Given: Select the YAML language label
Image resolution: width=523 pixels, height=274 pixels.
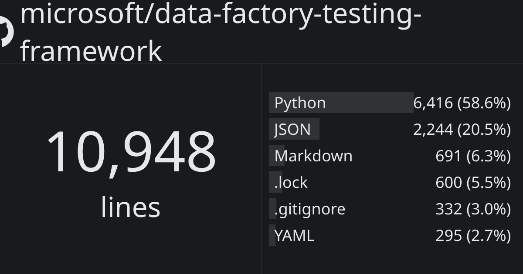Looking at the screenshot, I should pos(294,235).
